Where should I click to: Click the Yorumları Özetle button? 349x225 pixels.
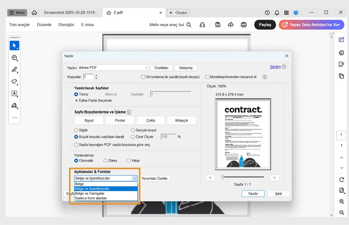click(154, 178)
